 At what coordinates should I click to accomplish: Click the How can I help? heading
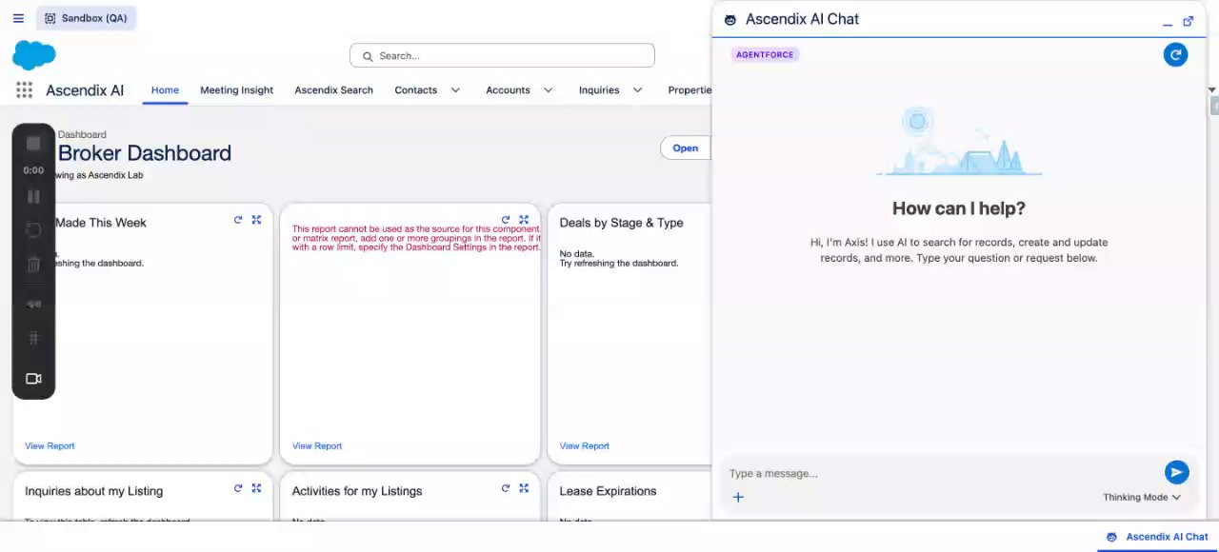(x=959, y=208)
